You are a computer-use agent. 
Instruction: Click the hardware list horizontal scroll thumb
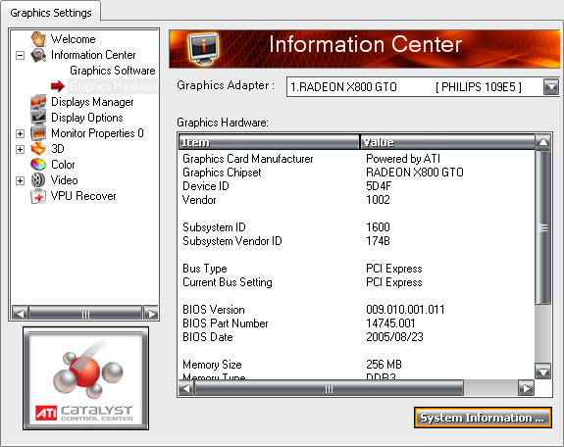(329, 389)
